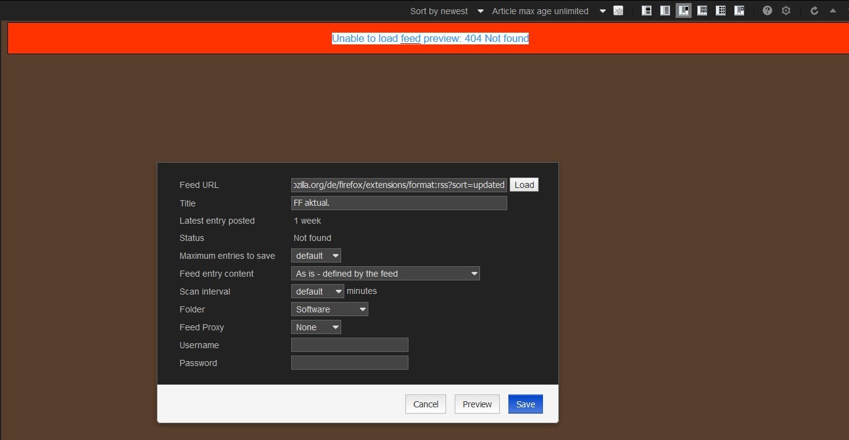
Task: Select the first layout view icon
Action: [647, 11]
